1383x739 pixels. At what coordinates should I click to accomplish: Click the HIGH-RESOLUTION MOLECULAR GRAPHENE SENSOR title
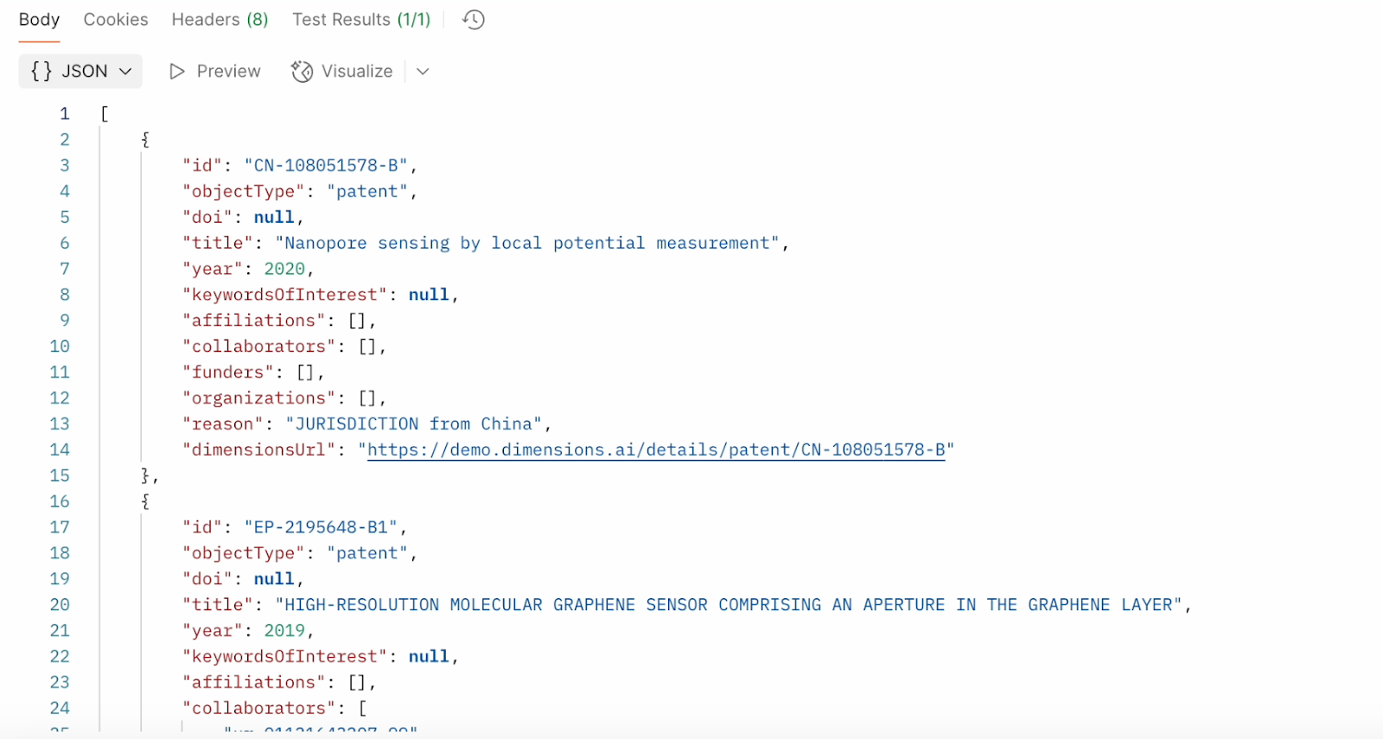click(x=728, y=605)
